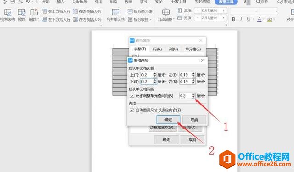Click the column width field showing 2.51厘米
Viewport: 294px width, 172px height.
210,18
